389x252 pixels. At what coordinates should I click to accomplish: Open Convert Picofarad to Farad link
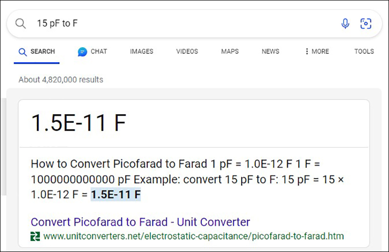pyautogui.click(x=140, y=222)
